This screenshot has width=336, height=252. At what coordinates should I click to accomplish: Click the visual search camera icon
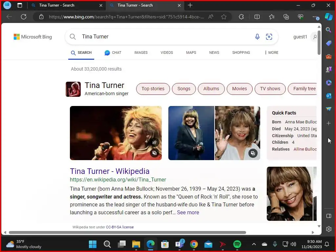coord(269,37)
